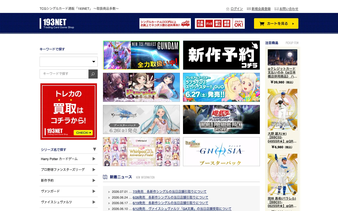Expand プロ野球ファンスターズリーグ series arrow
The image size is (338, 211).
[94, 170]
